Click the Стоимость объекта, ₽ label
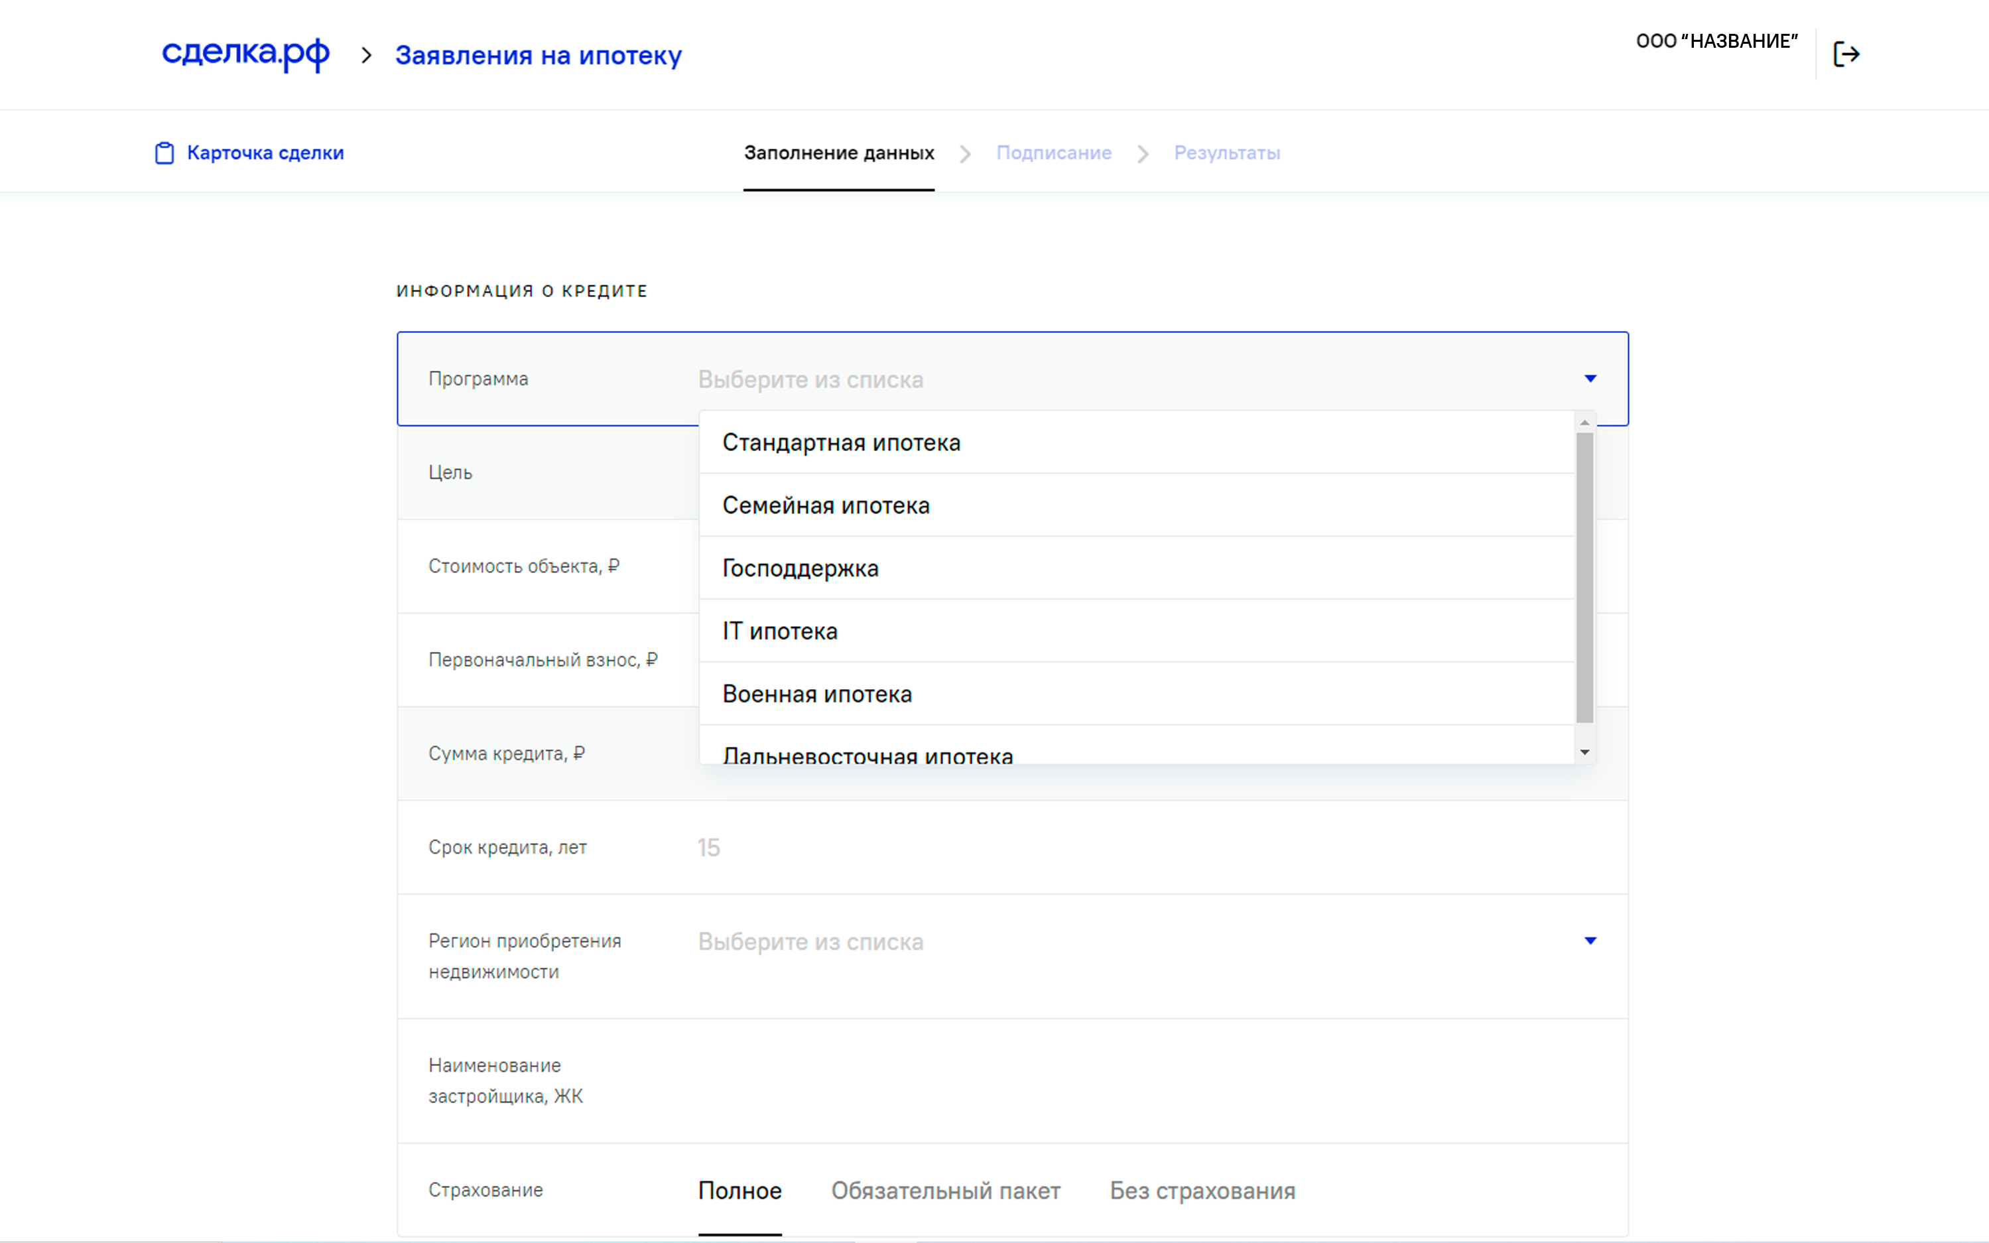 pyautogui.click(x=523, y=566)
